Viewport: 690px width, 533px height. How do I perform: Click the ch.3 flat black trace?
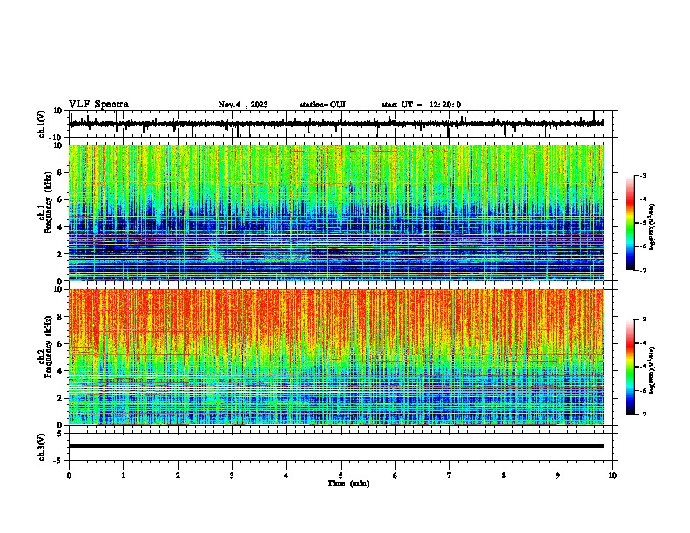(336, 446)
